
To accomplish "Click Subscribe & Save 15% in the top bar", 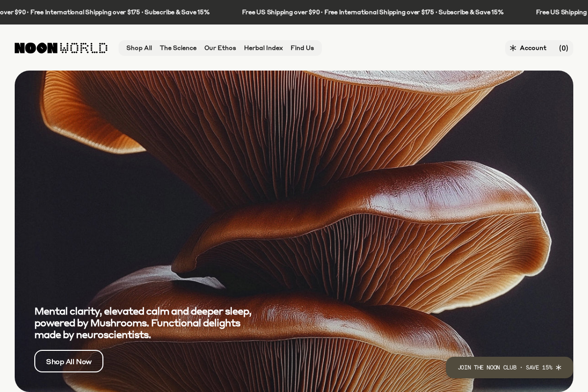I will click(471, 12).
